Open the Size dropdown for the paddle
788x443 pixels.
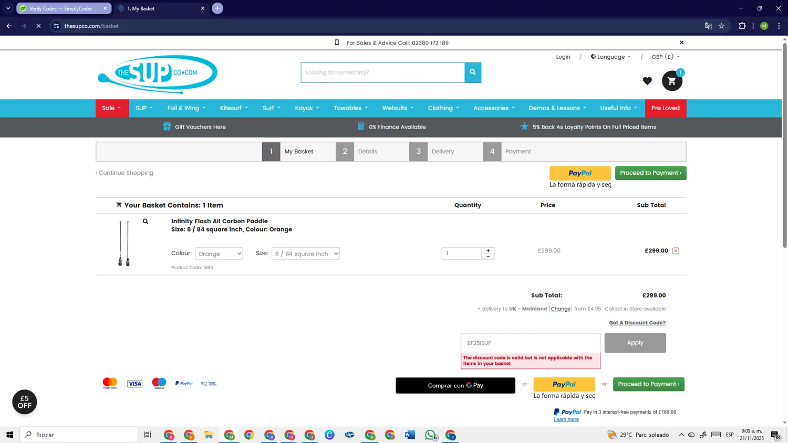tap(306, 254)
